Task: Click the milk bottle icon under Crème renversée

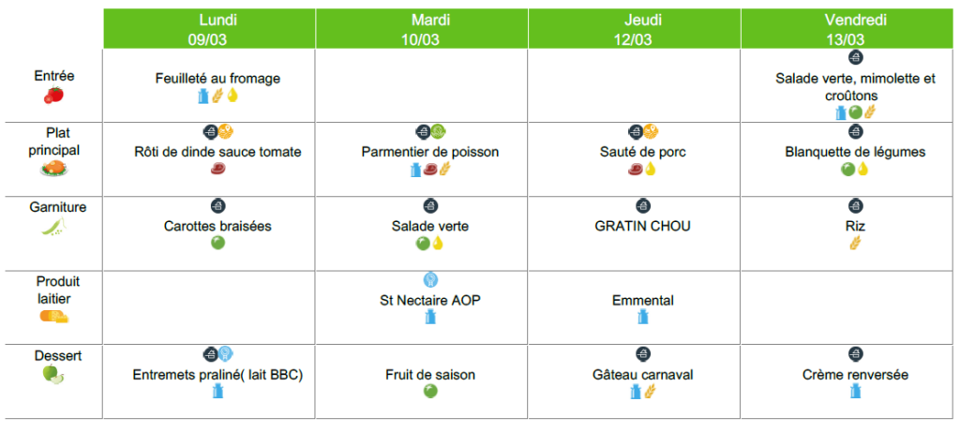Action: pyautogui.click(x=855, y=392)
